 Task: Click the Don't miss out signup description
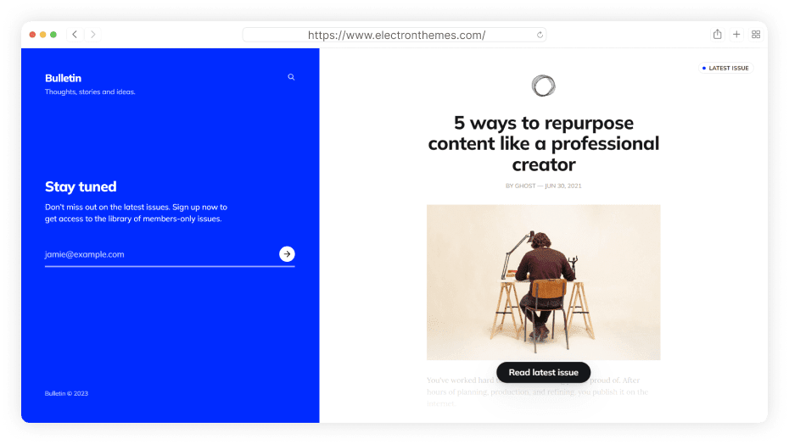[136, 213]
